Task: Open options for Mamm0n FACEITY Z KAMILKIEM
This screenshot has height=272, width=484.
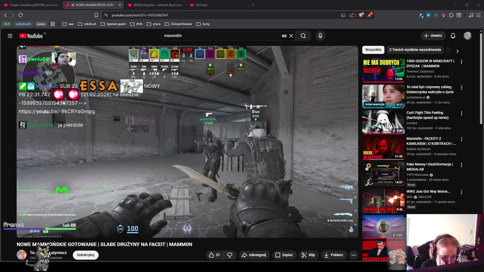Action: pos(461,139)
